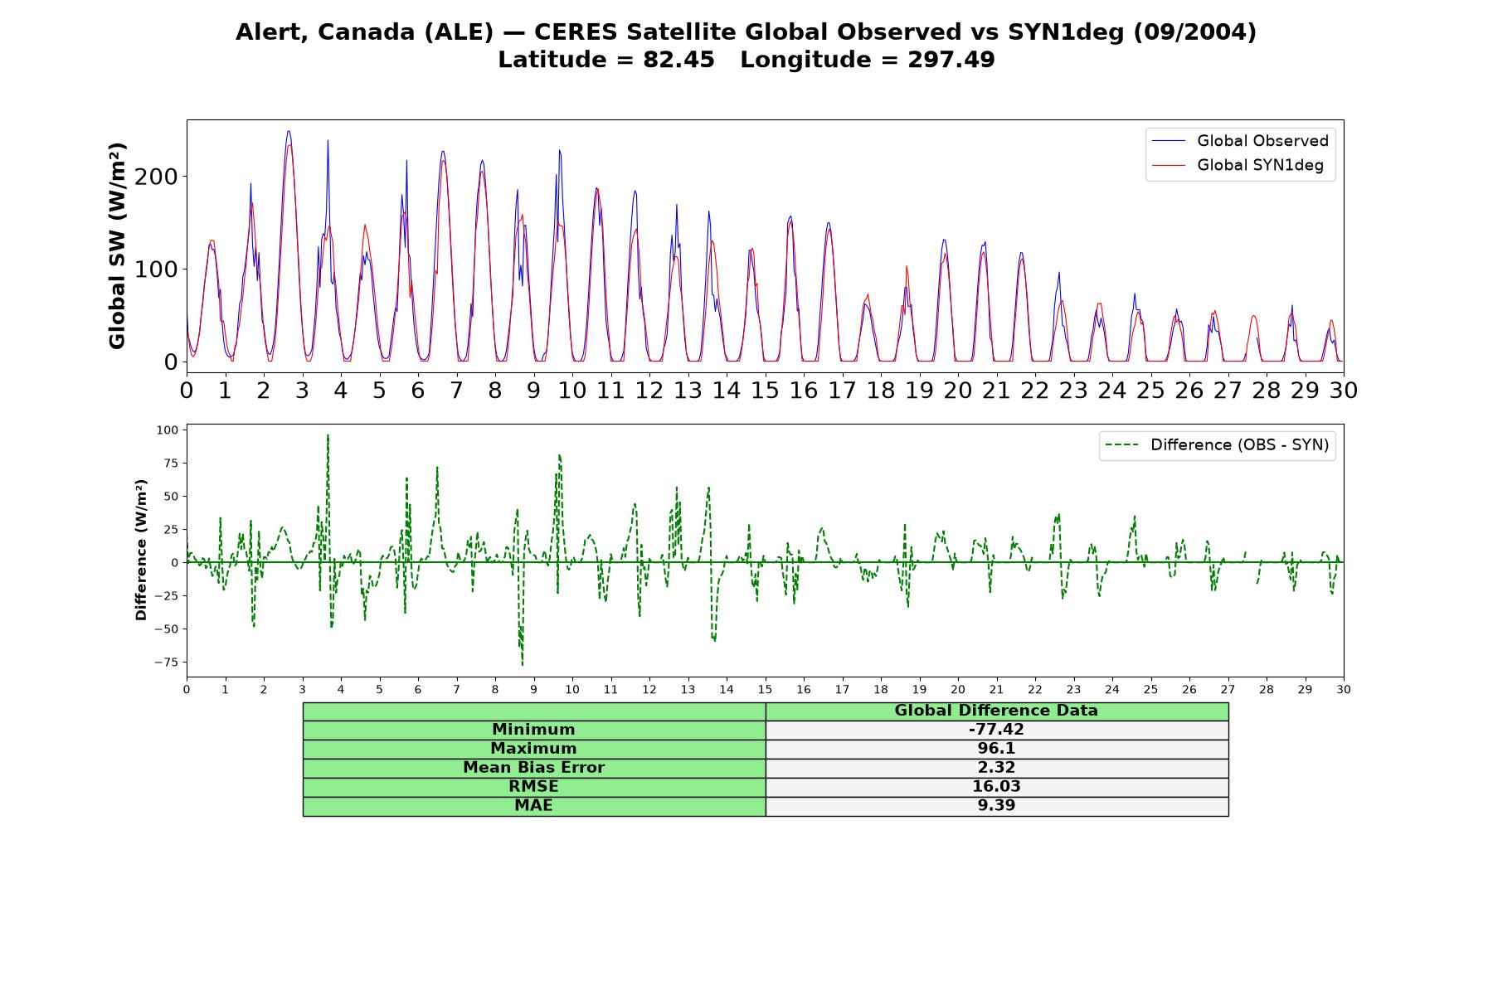Click the blue line swatch in legend
1493x995 pixels.
pyautogui.click(x=1170, y=141)
